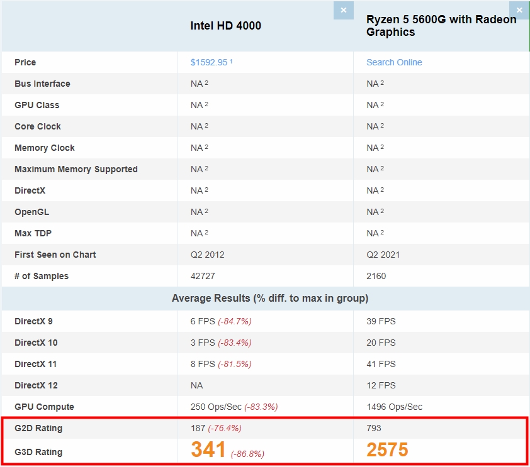Select the 2160 samples value
The height and width of the screenshot is (467, 530).
(x=376, y=276)
